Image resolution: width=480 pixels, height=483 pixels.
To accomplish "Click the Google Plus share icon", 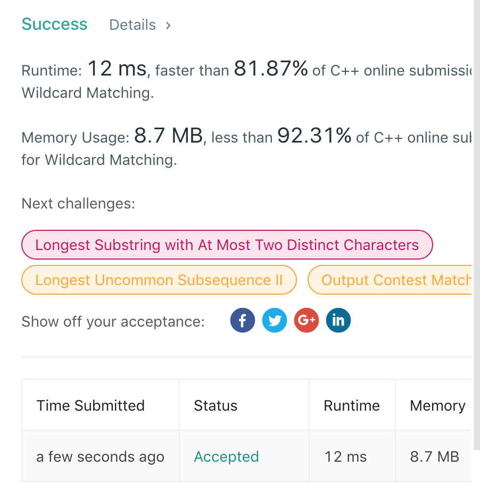I will (307, 321).
